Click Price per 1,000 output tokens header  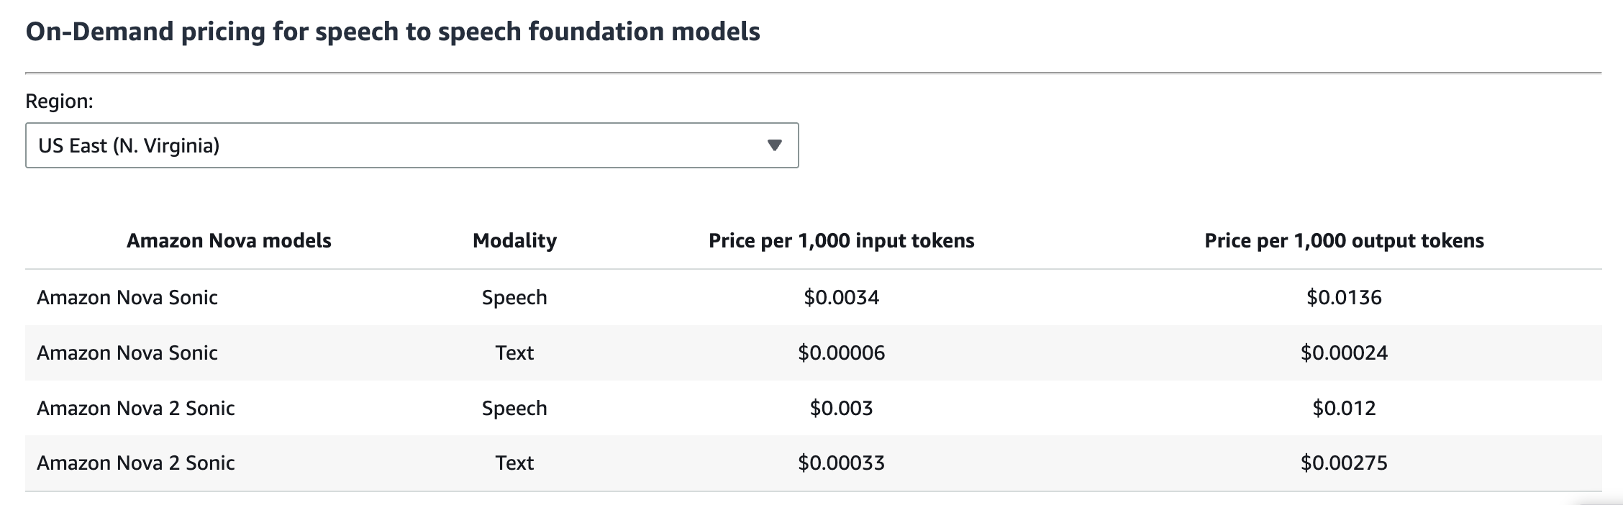pos(1344,240)
